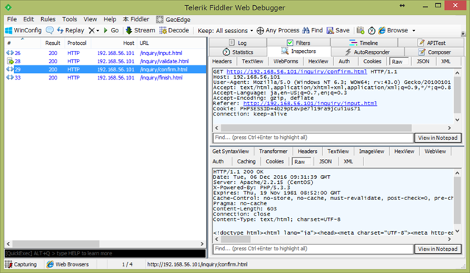Focus the request Find text field

tap(313, 138)
